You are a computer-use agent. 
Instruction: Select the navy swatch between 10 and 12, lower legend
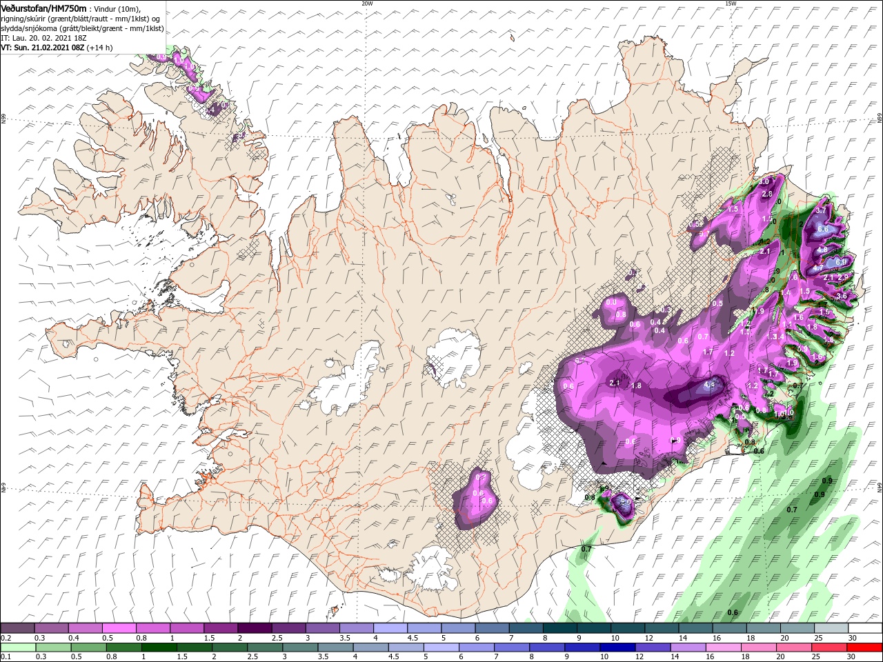point(616,648)
